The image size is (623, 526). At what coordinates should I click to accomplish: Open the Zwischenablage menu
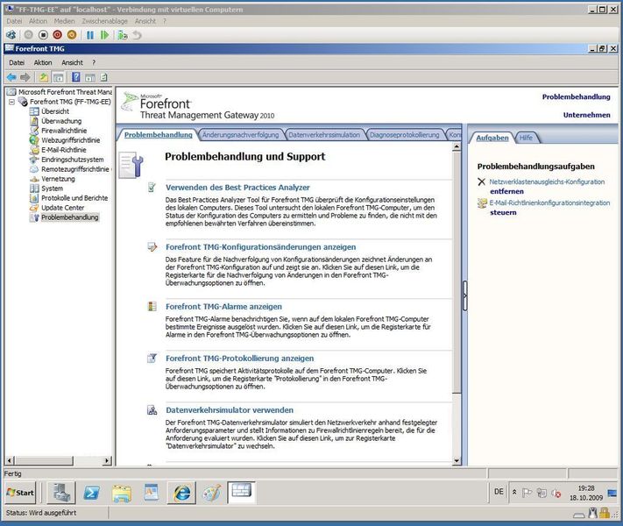click(x=105, y=21)
